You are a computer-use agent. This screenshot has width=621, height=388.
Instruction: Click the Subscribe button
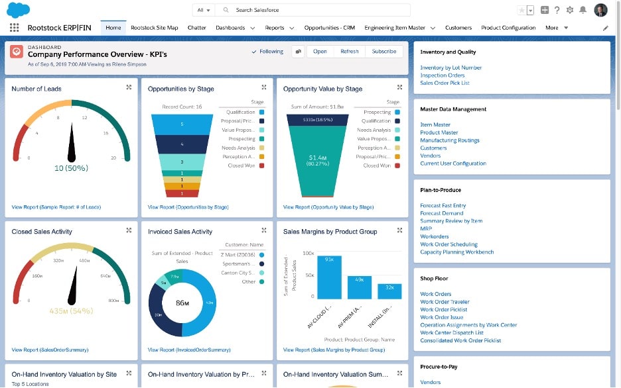pyautogui.click(x=383, y=52)
